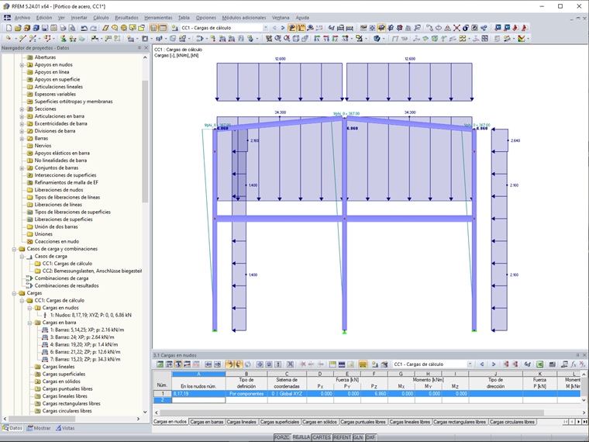
Task: Click the first icon in table toolbar
Action: pos(160,364)
